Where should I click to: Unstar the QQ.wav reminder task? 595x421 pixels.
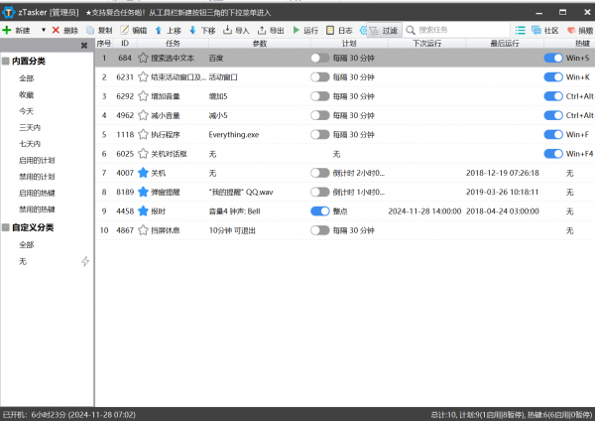(x=143, y=192)
